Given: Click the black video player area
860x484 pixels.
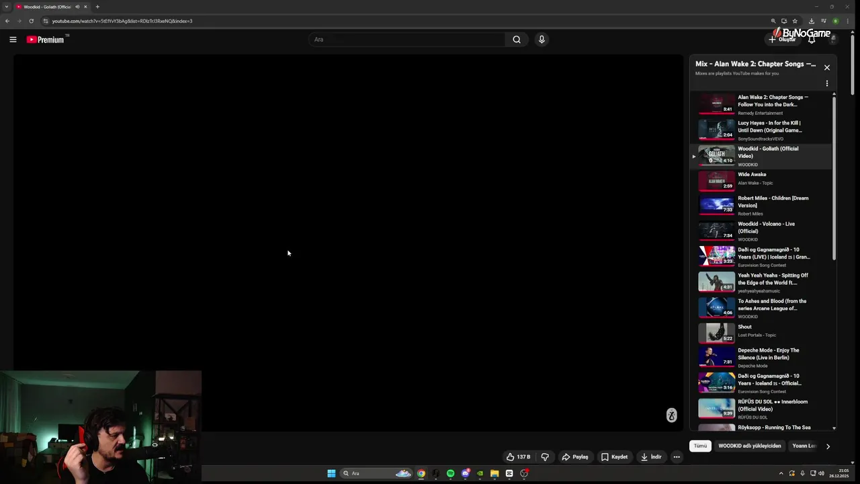Looking at the screenshot, I should click(348, 243).
